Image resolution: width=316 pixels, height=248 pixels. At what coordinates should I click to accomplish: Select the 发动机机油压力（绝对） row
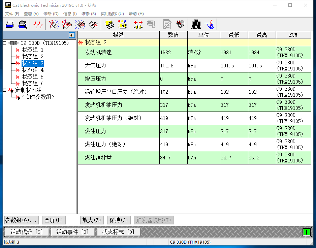click(x=194, y=118)
